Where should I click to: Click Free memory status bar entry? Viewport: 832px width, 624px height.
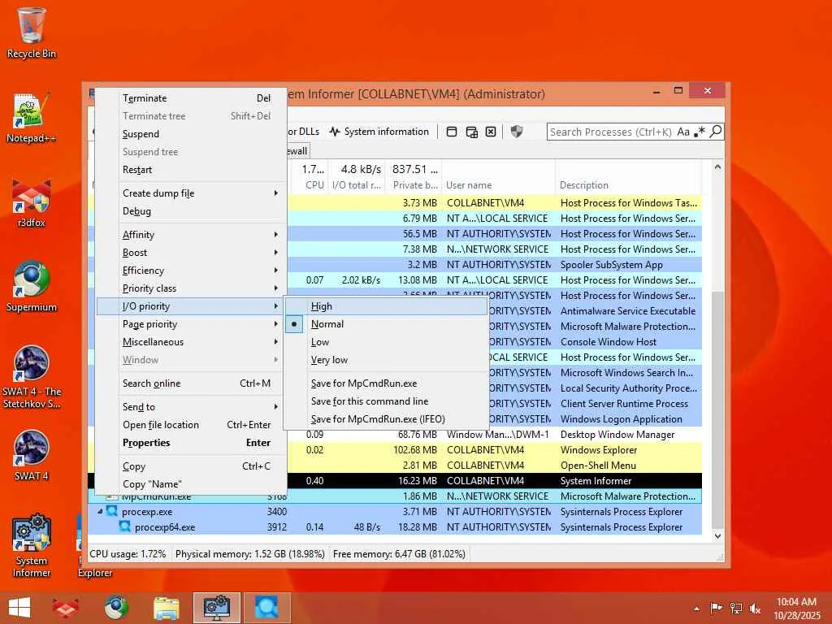pyautogui.click(x=399, y=554)
